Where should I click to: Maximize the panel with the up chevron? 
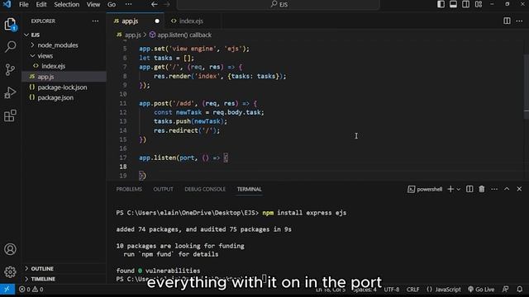click(507, 189)
